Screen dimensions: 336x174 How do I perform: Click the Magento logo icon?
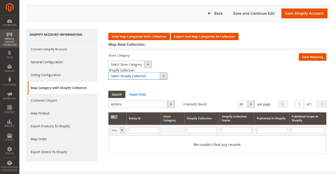pos(10,7)
